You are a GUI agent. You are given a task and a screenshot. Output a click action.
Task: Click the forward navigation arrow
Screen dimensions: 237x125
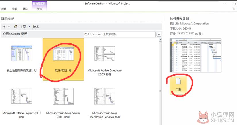pos(9,27)
